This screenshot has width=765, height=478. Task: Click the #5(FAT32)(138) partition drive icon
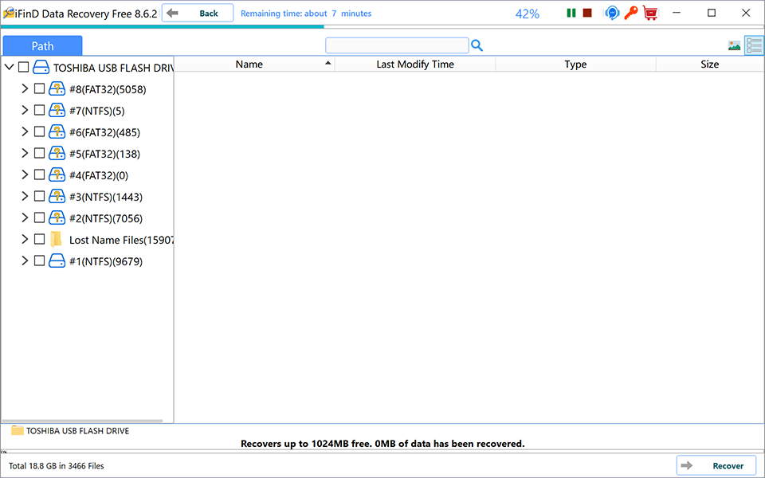(x=57, y=153)
